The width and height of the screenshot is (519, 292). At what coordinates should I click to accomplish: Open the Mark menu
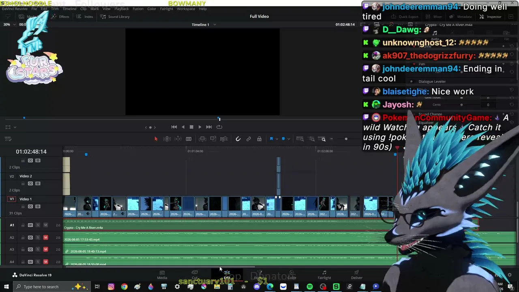(94, 9)
